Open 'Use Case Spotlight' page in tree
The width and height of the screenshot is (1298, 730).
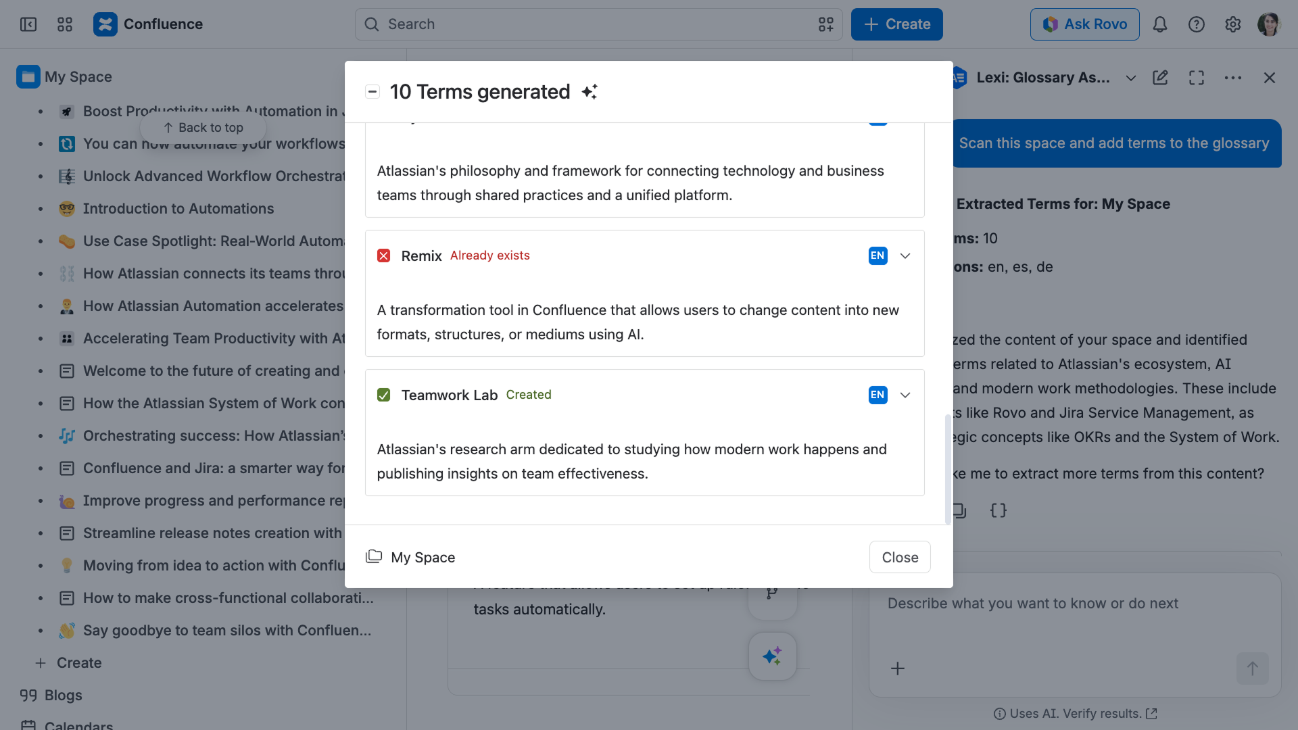point(214,241)
